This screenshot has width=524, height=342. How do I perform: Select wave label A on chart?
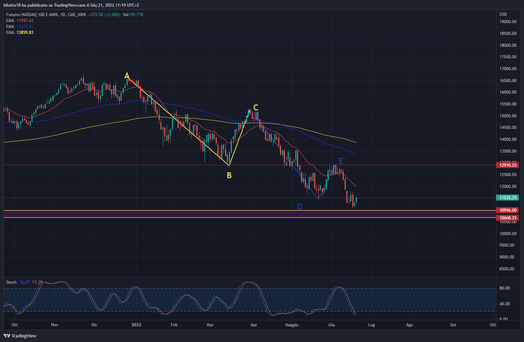tap(127, 75)
